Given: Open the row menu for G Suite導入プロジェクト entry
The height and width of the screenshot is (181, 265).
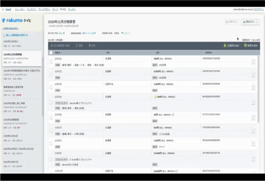Looking at the screenshot, I should coord(253,159).
